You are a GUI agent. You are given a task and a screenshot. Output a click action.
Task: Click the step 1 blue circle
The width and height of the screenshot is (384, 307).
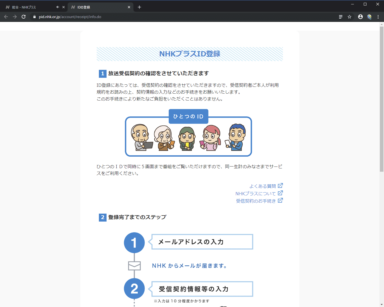(x=134, y=243)
